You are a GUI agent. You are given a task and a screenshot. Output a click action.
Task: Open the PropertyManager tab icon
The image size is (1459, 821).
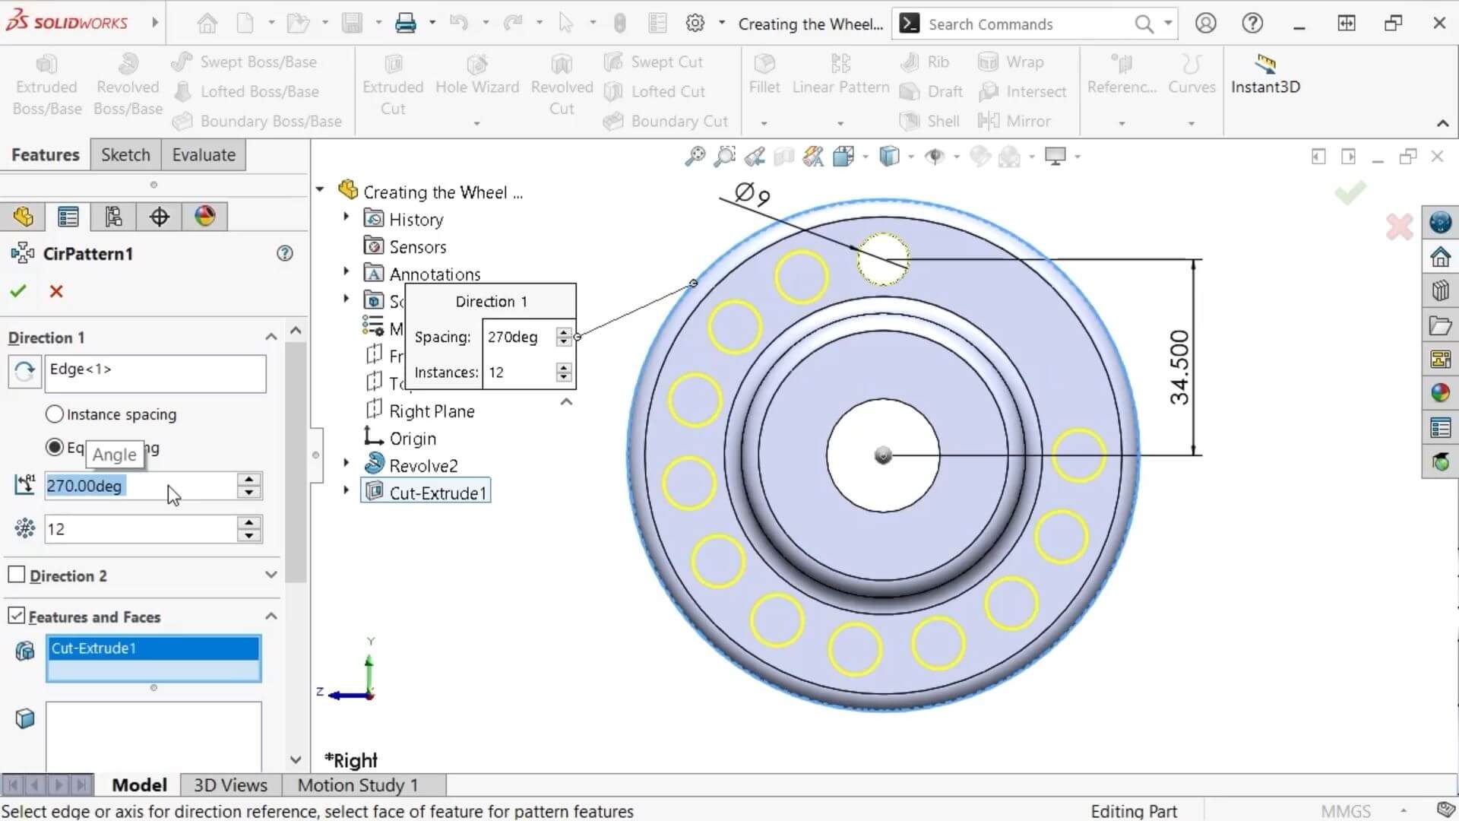(68, 217)
